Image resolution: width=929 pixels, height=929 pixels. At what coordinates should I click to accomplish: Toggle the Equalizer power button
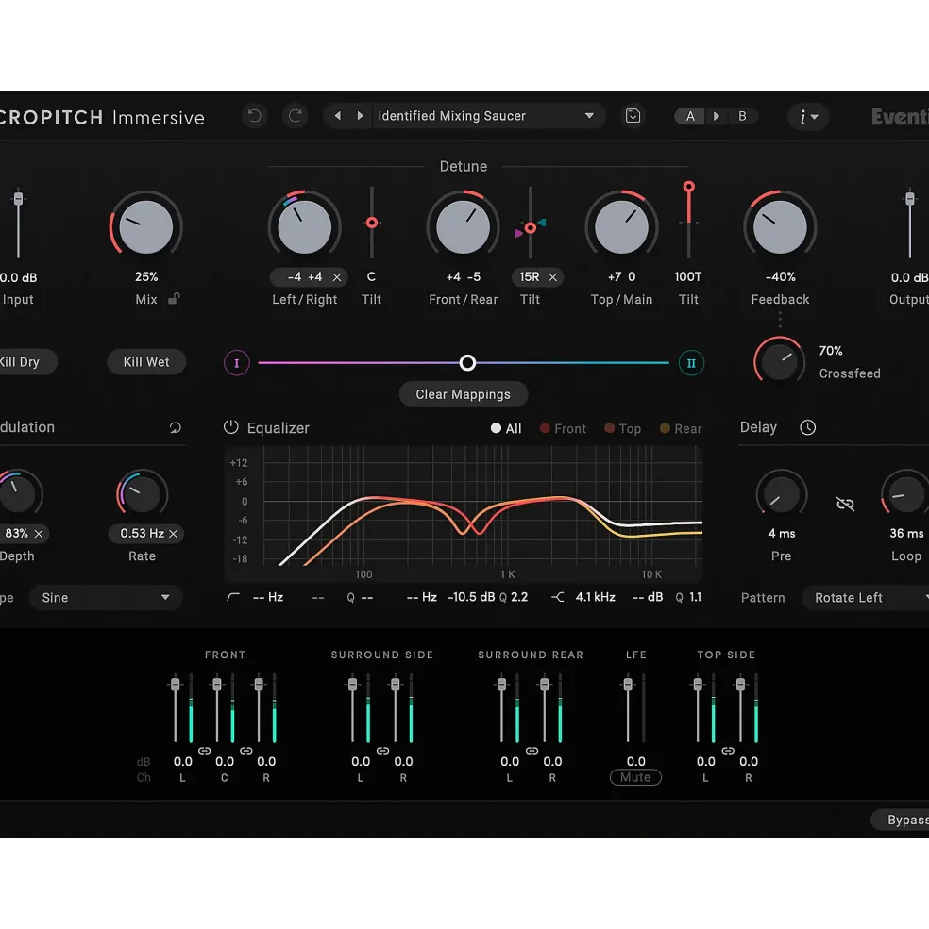230,427
